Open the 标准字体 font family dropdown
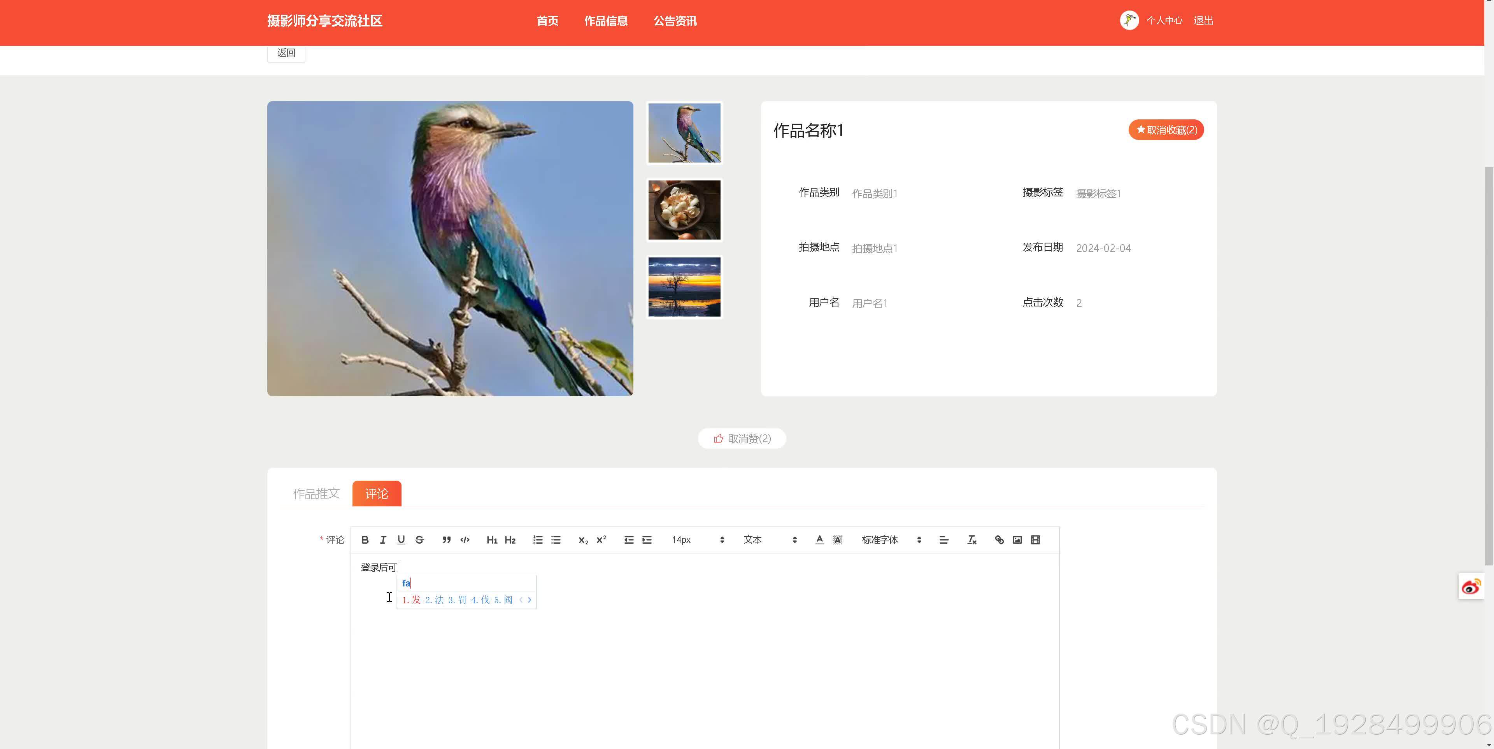 point(891,540)
